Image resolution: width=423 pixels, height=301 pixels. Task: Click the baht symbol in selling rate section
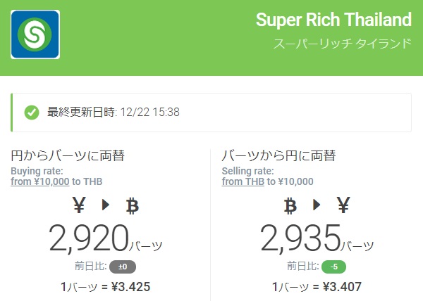pos(289,206)
